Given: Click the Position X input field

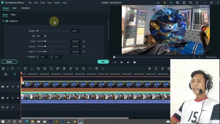Looking at the screenshot, I should [x=44, y=57].
